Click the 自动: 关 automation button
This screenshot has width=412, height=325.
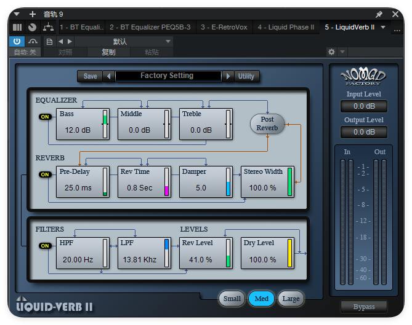click(25, 52)
